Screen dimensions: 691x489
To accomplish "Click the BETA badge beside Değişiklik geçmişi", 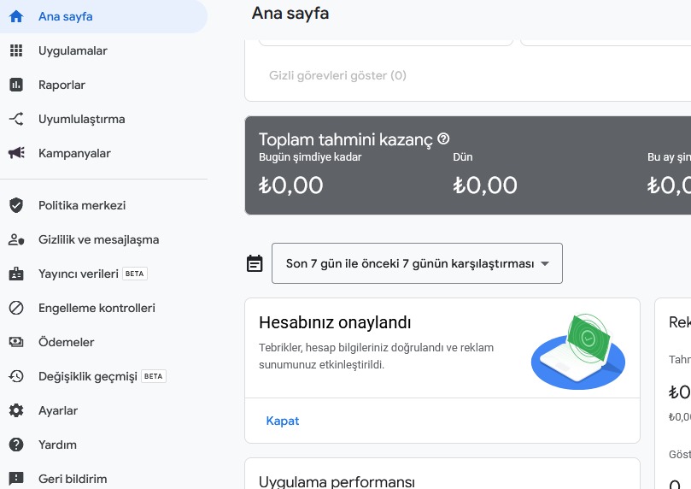I will tap(154, 376).
